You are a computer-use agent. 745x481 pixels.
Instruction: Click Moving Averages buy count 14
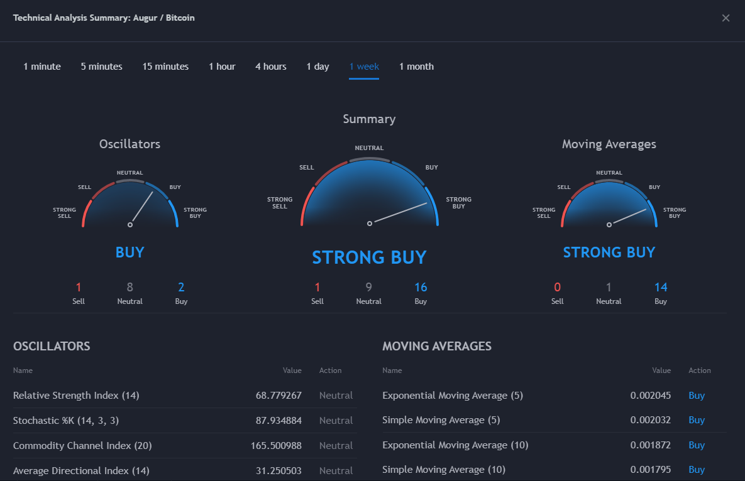[660, 287]
